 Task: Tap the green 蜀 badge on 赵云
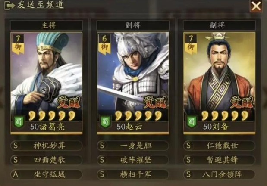tap(105, 122)
